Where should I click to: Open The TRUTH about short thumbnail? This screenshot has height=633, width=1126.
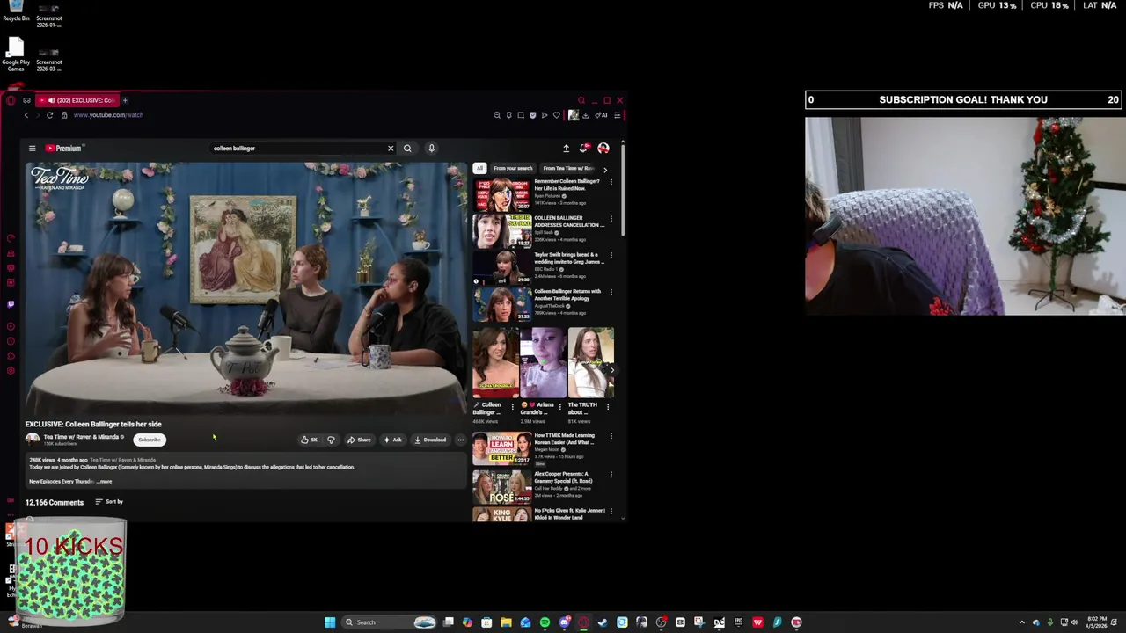pyautogui.click(x=590, y=362)
